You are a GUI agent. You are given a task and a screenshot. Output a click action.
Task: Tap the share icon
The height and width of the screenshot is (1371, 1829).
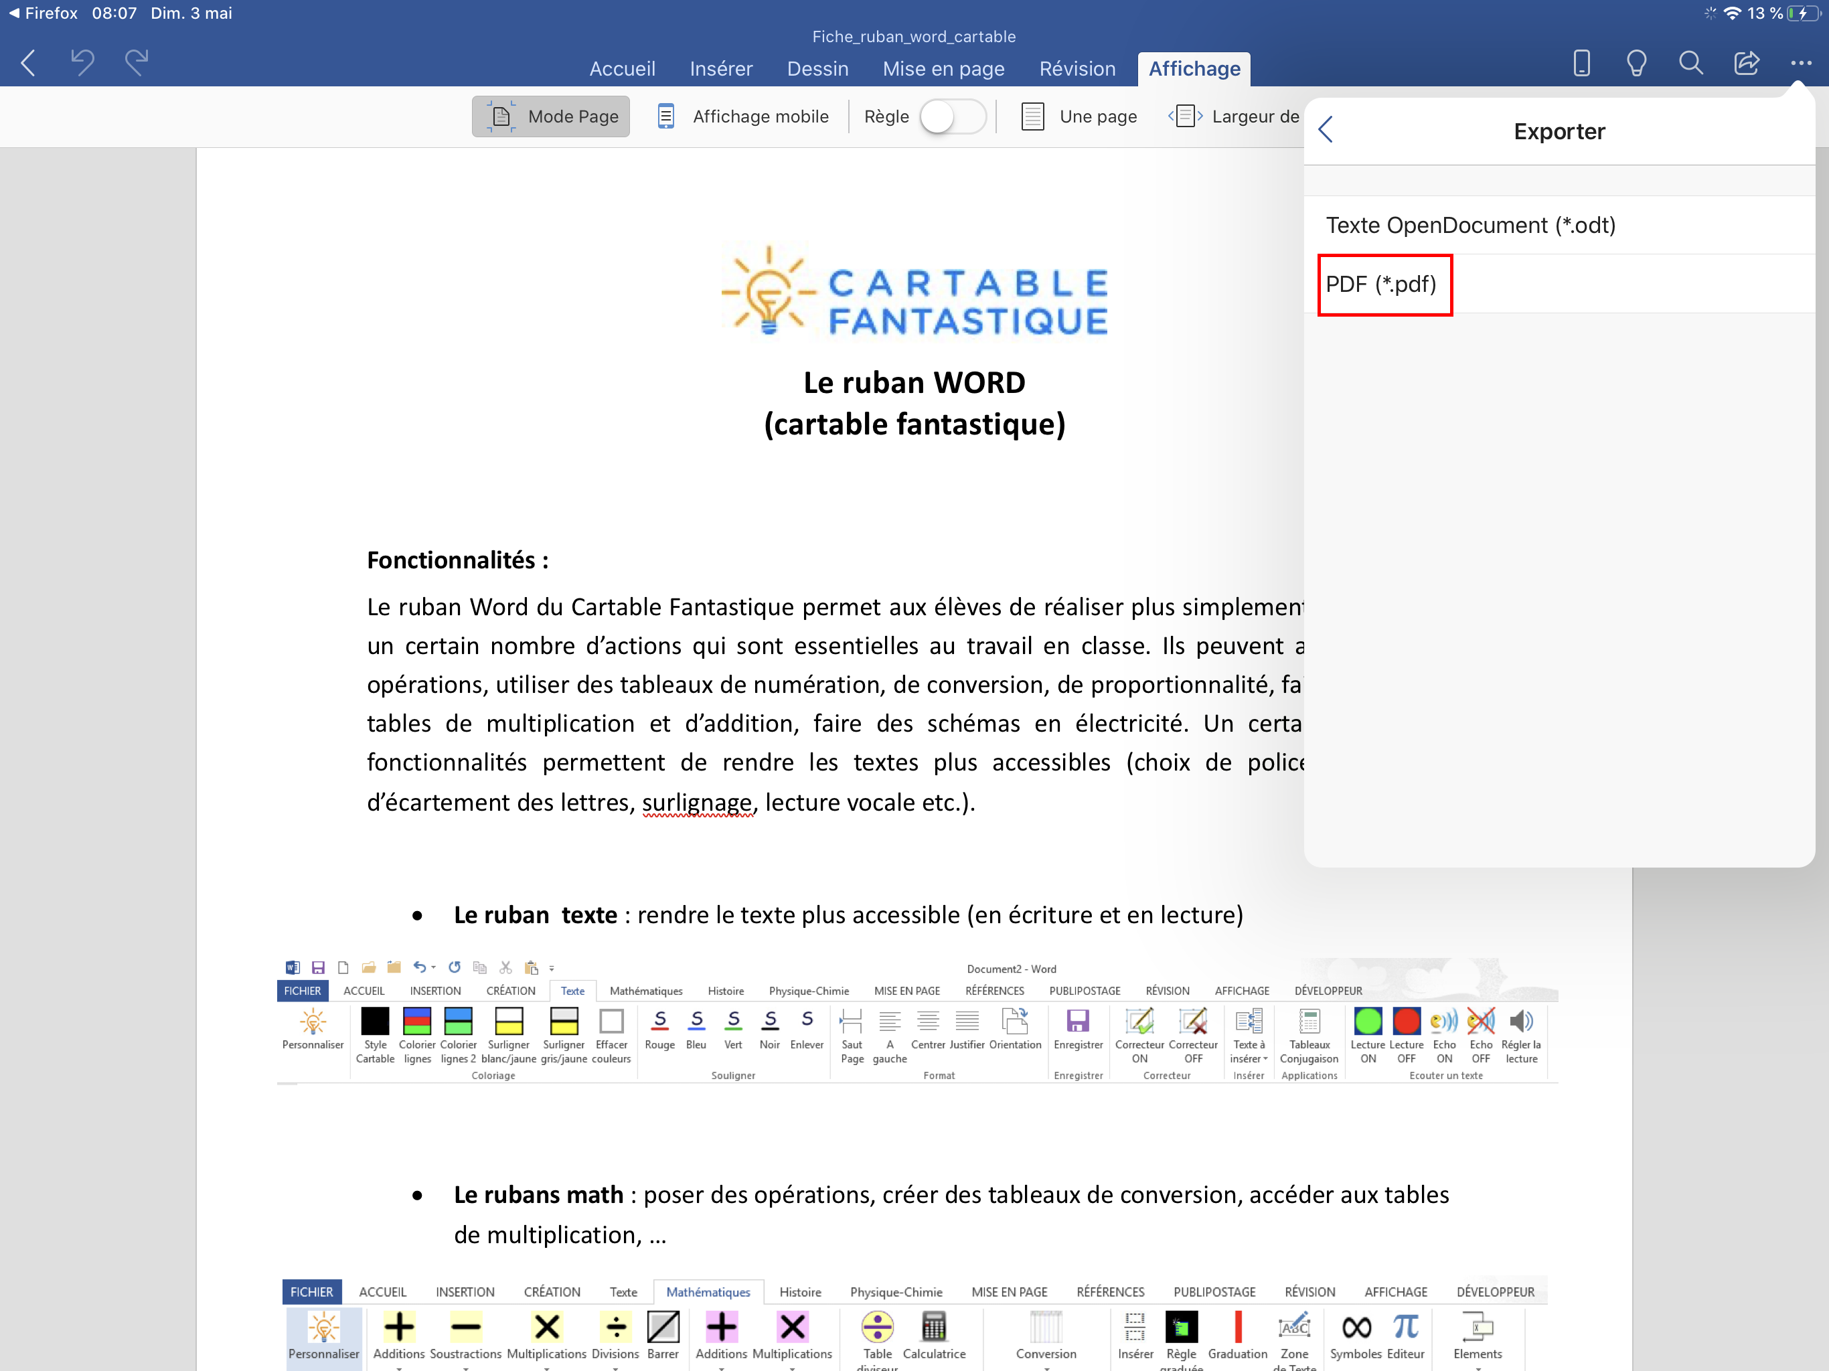coord(1745,63)
